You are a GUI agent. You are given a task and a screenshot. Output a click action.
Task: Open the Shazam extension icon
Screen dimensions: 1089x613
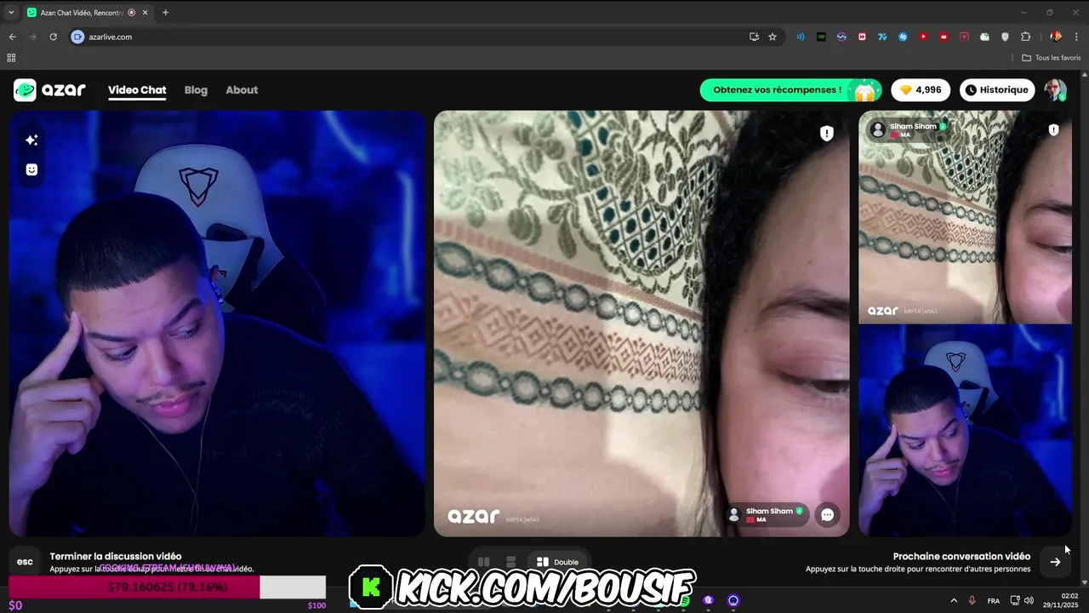pos(903,37)
